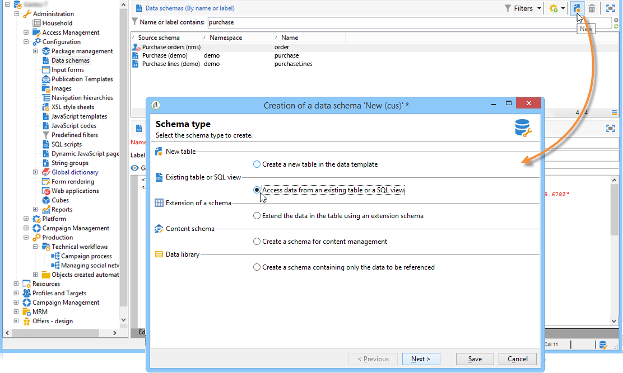Click the Name or label contains field
The image size is (623, 373).
[409, 22]
